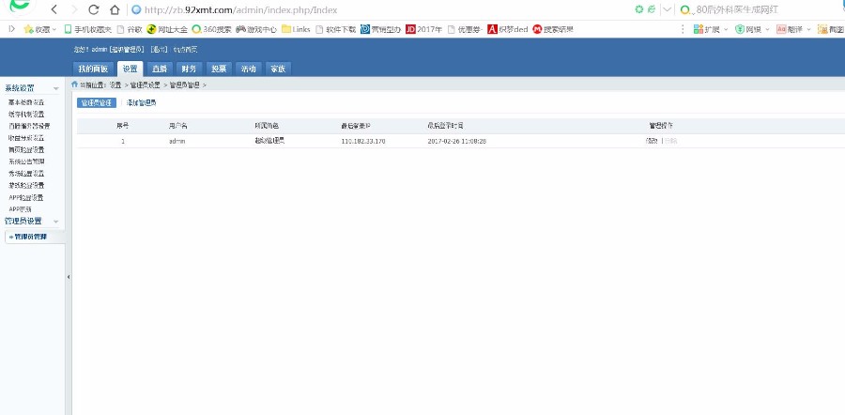Image resolution: width=845 pixels, height=415 pixels.
Task: Click the login time 2017-02-26 cell
Action: [x=457, y=141]
